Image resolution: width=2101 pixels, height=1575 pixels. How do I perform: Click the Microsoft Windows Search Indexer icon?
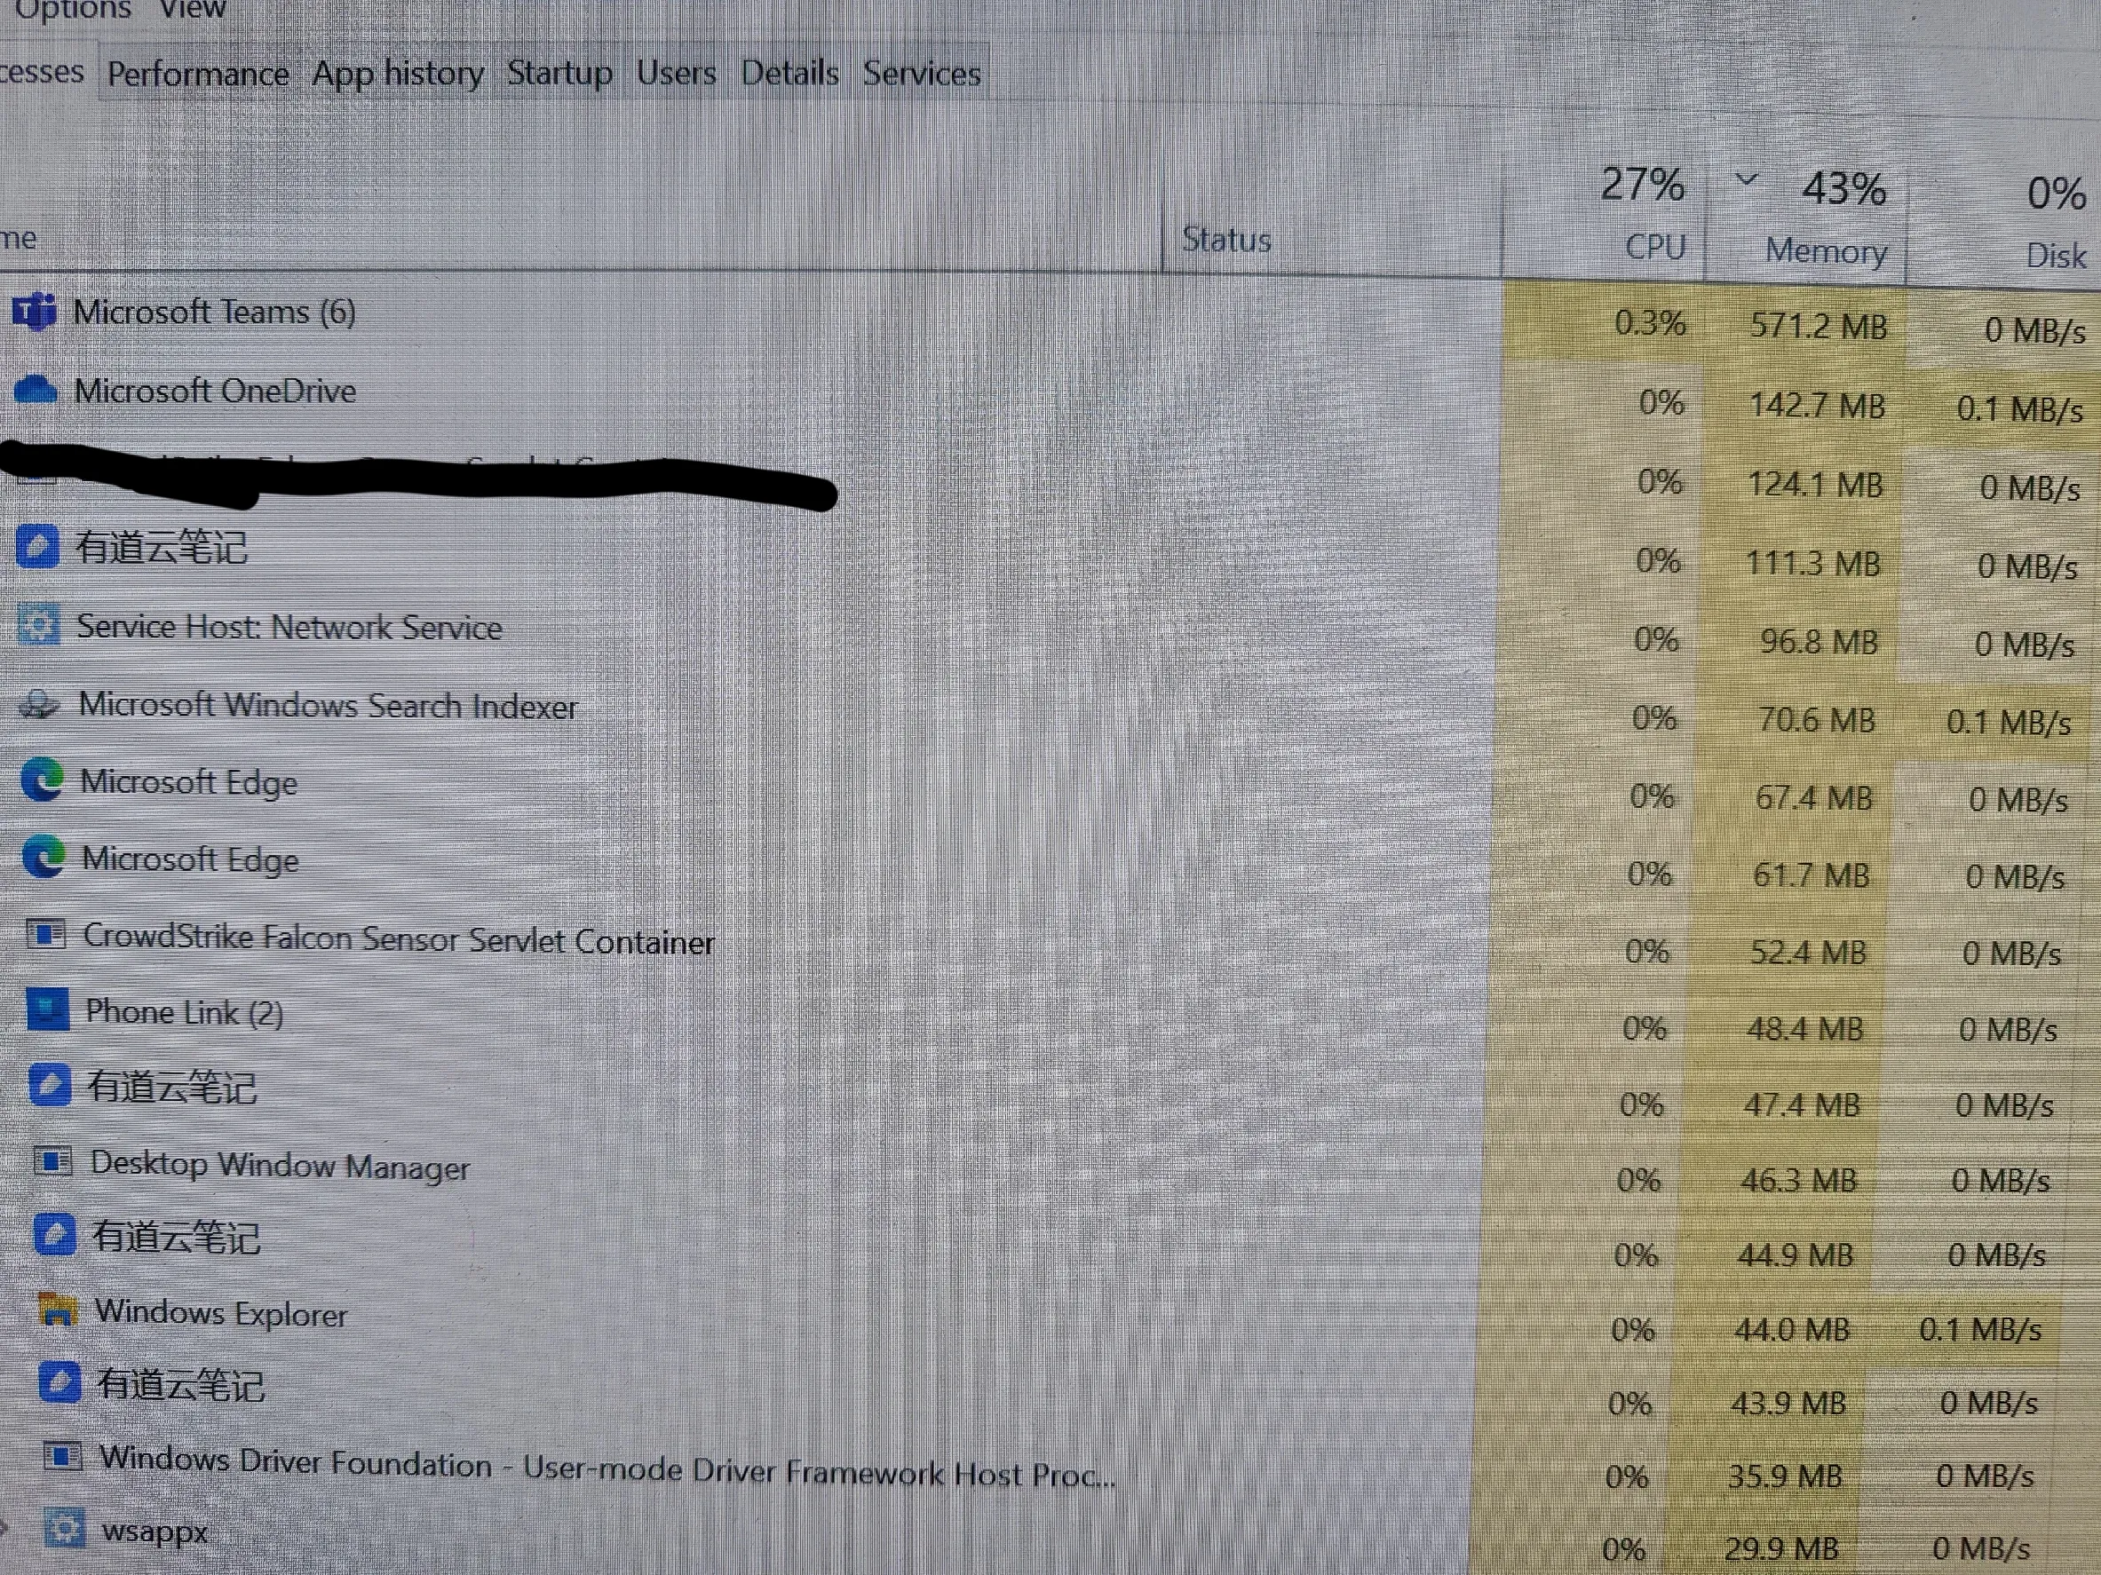(40, 704)
